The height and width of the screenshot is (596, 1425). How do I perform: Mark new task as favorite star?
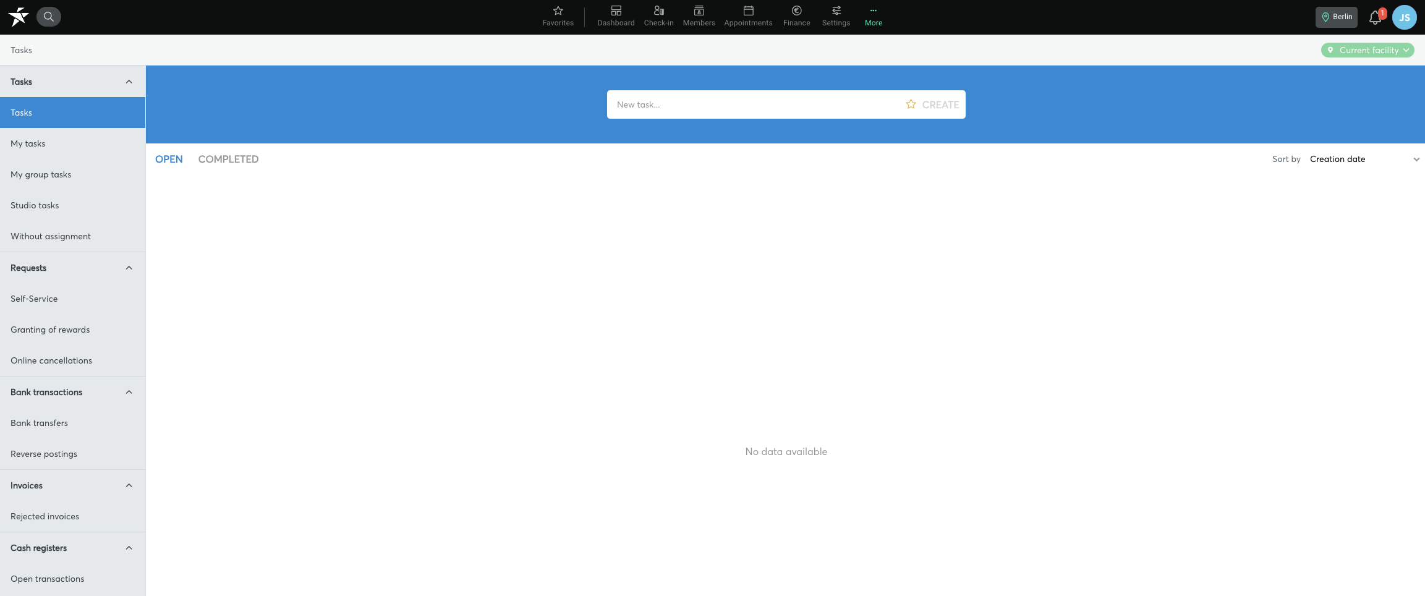(911, 104)
